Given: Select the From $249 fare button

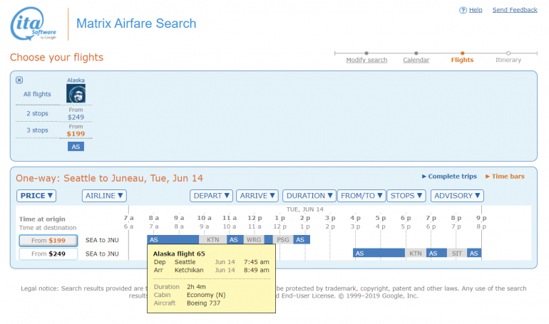Looking at the screenshot, I should (x=48, y=254).
